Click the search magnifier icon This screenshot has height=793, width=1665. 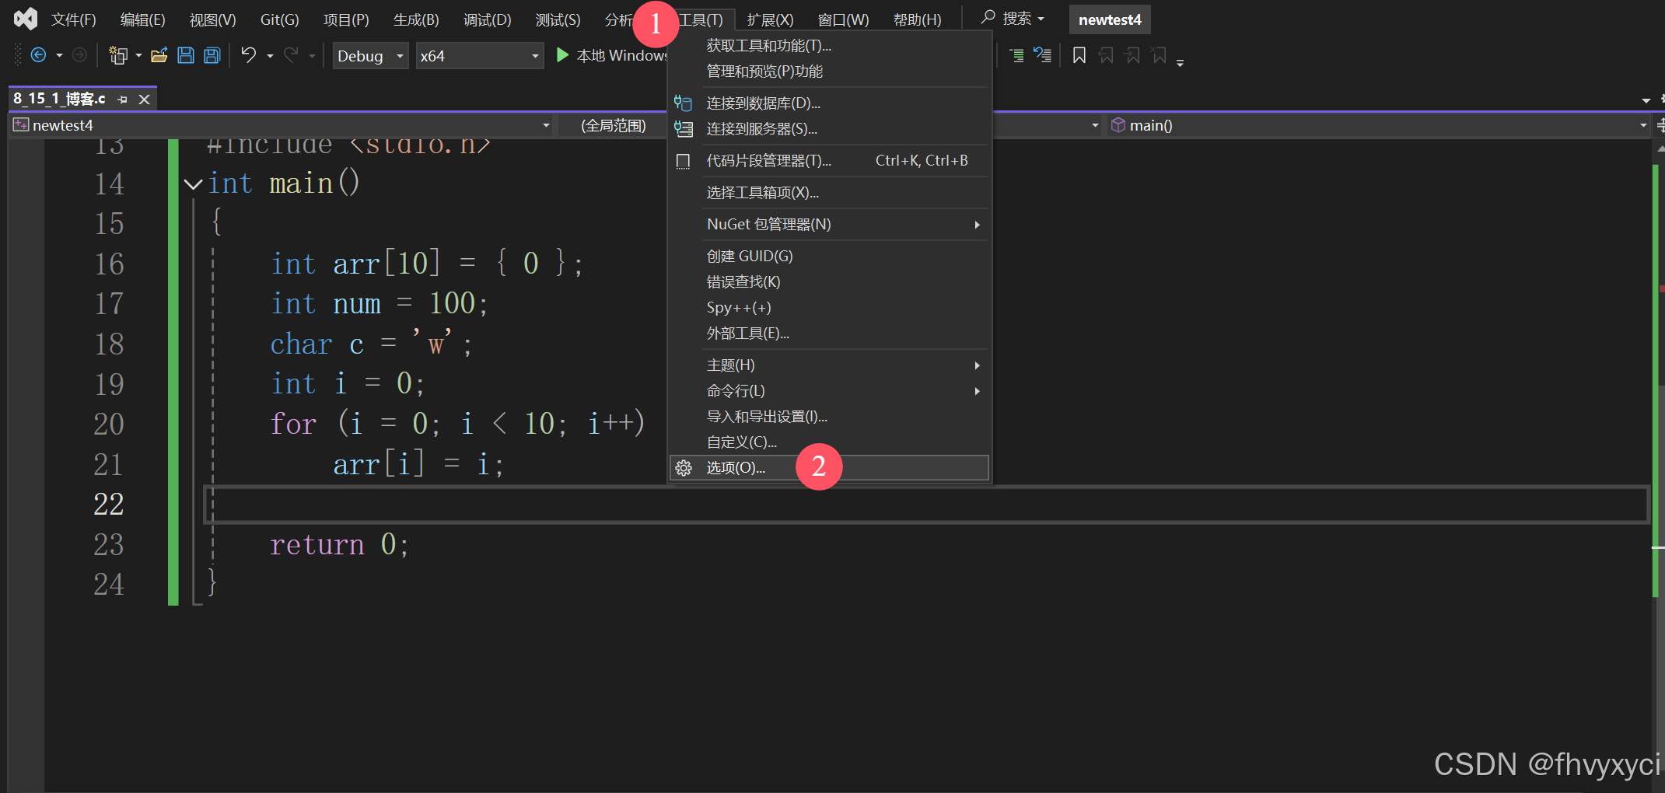click(988, 17)
